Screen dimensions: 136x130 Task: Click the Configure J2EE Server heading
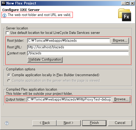coord(21,10)
